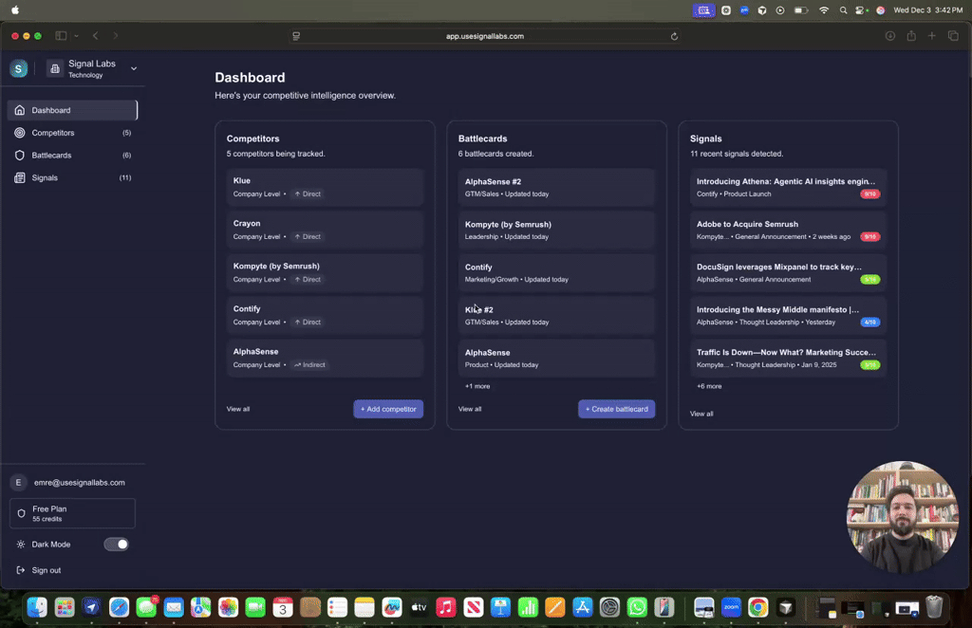Image resolution: width=972 pixels, height=628 pixels.
Task: Click the Signal Labs building icon
Action: coord(54,68)
